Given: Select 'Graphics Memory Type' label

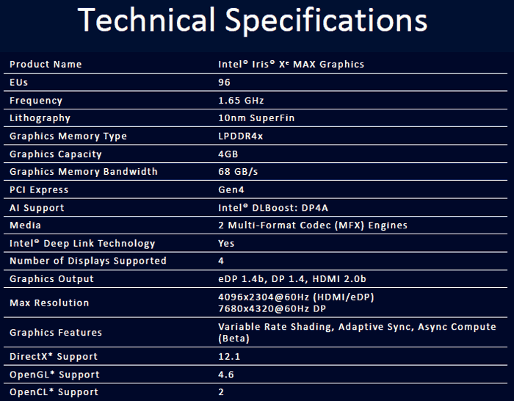Looking at the screenshot, I should tap(68, 136).
